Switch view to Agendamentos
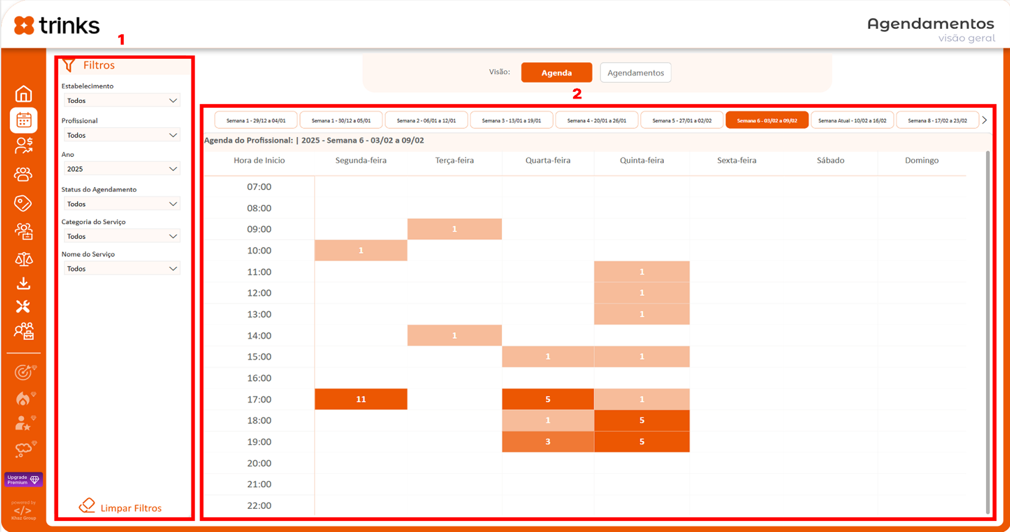 [635, 73]
